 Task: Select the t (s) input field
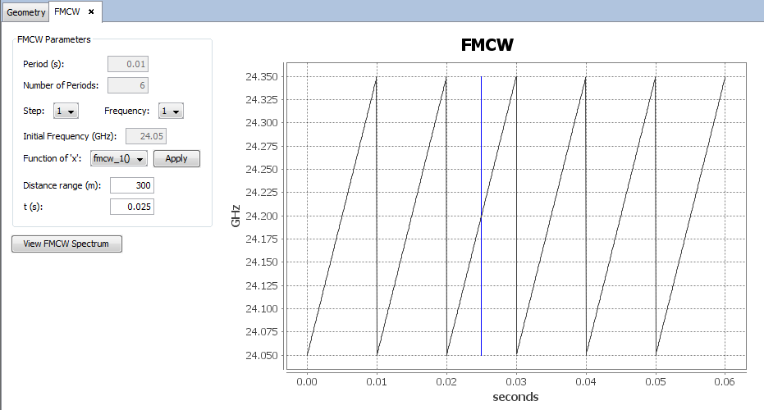(x=131, y=207)
